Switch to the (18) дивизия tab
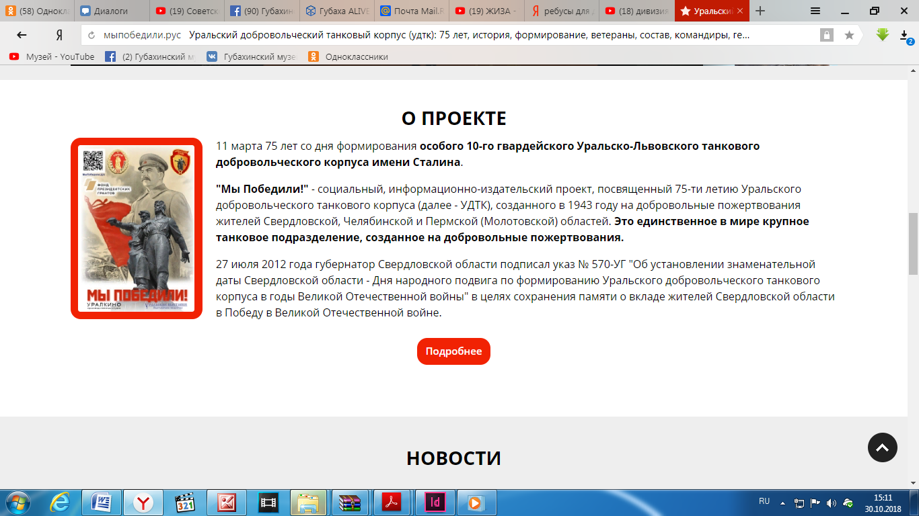The height and width of the screenshot is (516, 919). (x=636, y=11)
